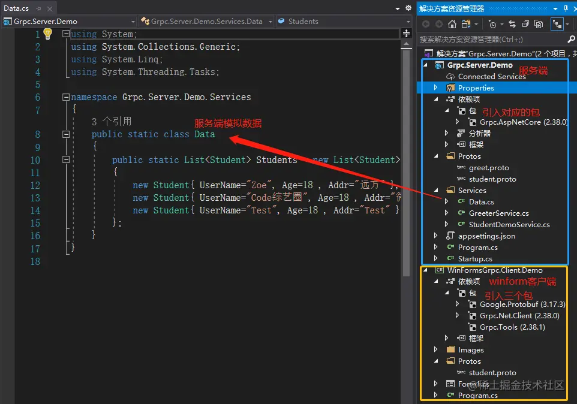Click the 框架 icon under Grpc.Server.Demo
The image size is (577, 404).
coord(461,144)
